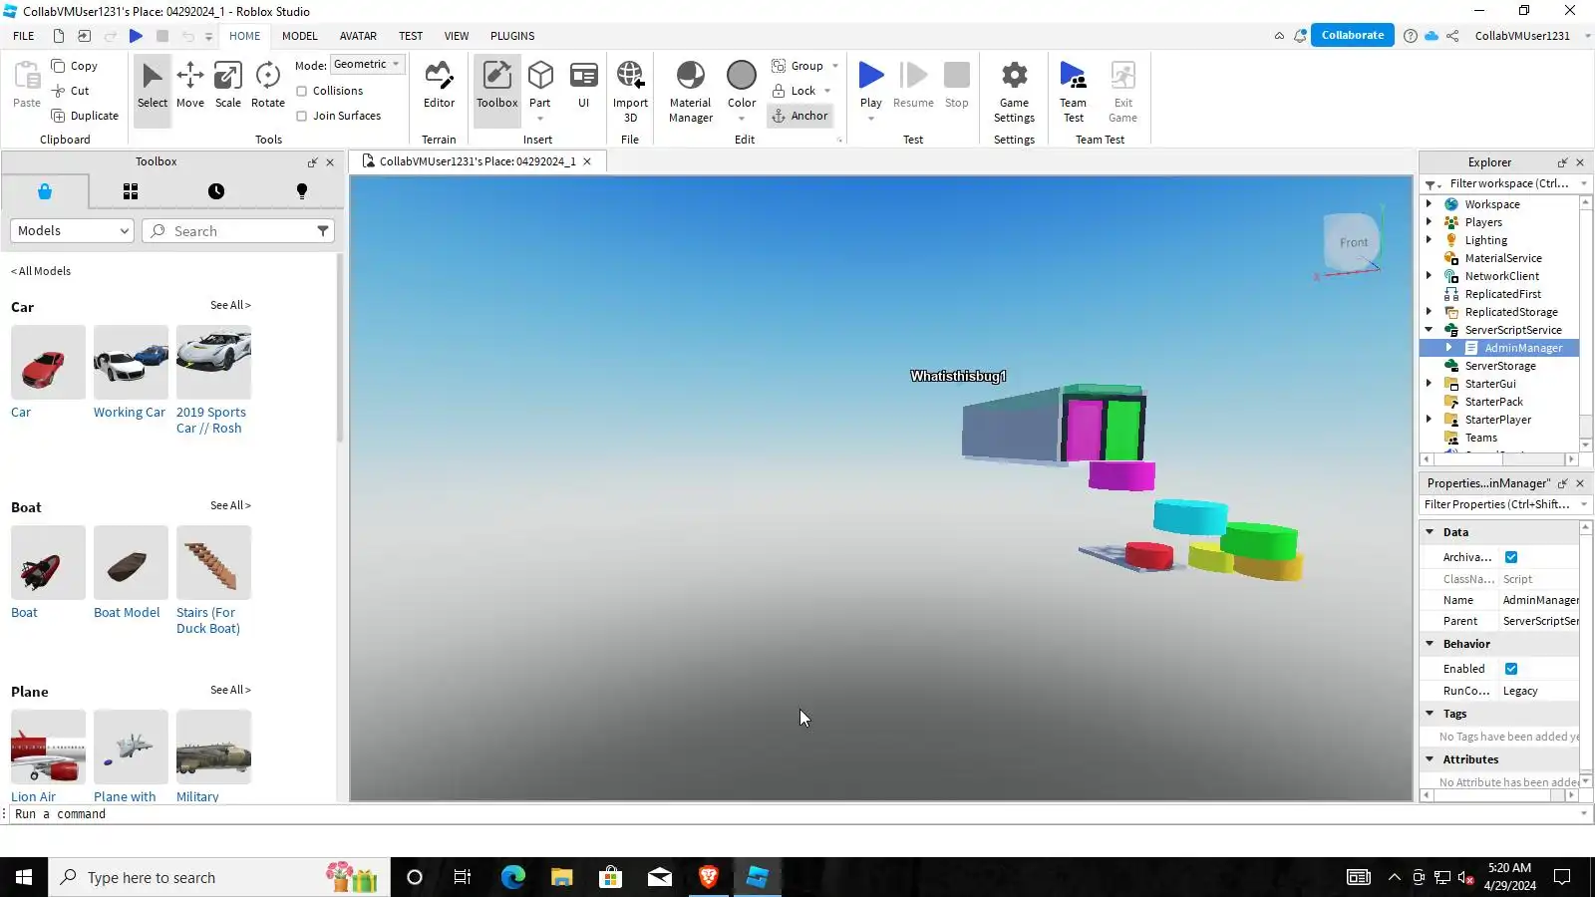Select the Boat Model thumbnail
1595x897 pixels.
tap(131, 562)
